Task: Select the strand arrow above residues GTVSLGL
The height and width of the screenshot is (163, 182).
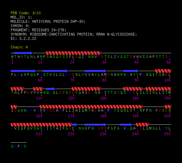Action: click(56, 71)
